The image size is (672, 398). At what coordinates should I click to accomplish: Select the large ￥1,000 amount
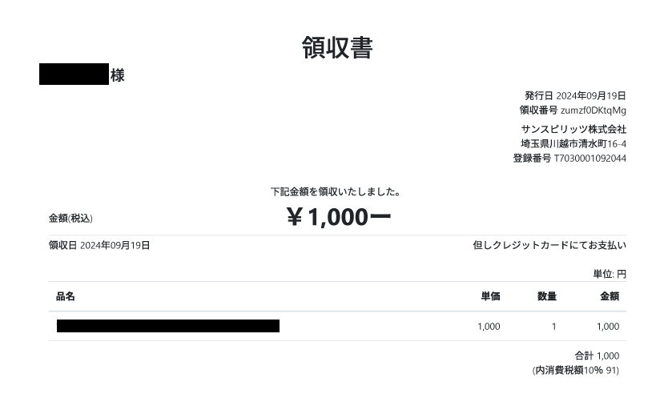[x=337, y=217]
